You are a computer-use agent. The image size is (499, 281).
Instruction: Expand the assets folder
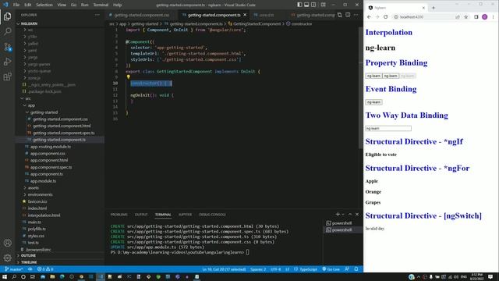33,187
